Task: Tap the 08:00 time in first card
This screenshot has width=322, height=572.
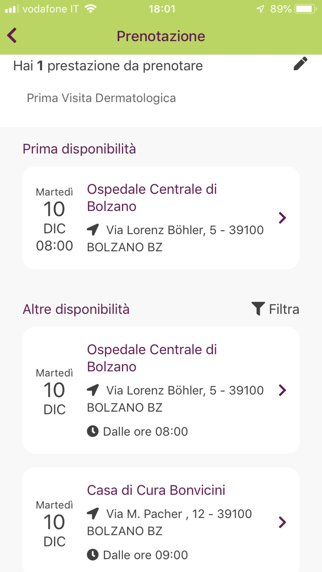Action: 54,246
